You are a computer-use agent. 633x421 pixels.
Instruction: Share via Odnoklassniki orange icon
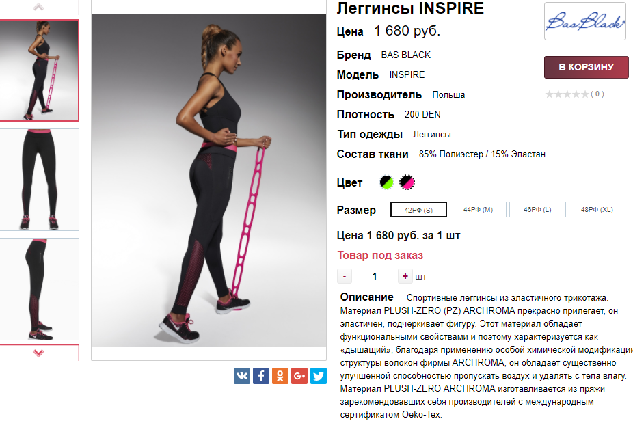tap(280, 376)
